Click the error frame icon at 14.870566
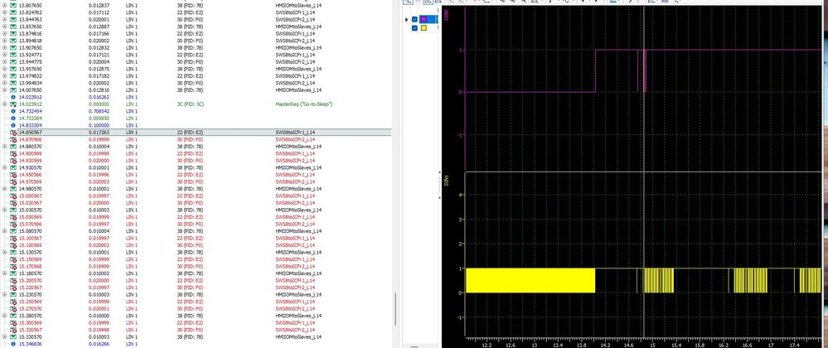 tap(12, 139)
